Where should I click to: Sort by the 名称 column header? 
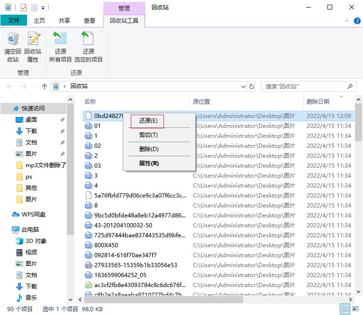click(x=90, y=102)
